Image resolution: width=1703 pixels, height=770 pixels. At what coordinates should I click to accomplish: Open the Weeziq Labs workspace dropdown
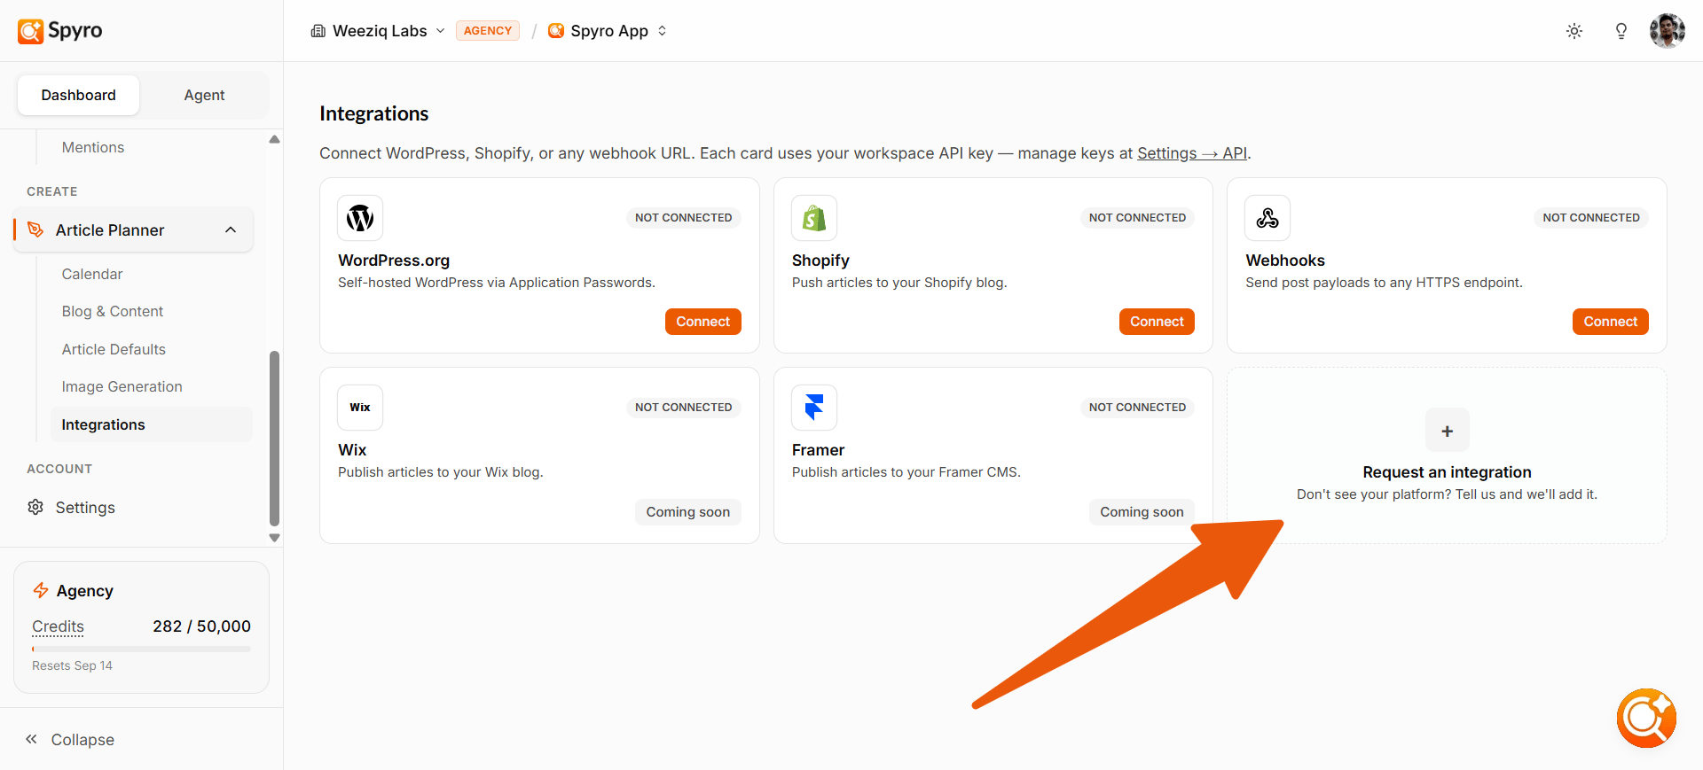378,31
